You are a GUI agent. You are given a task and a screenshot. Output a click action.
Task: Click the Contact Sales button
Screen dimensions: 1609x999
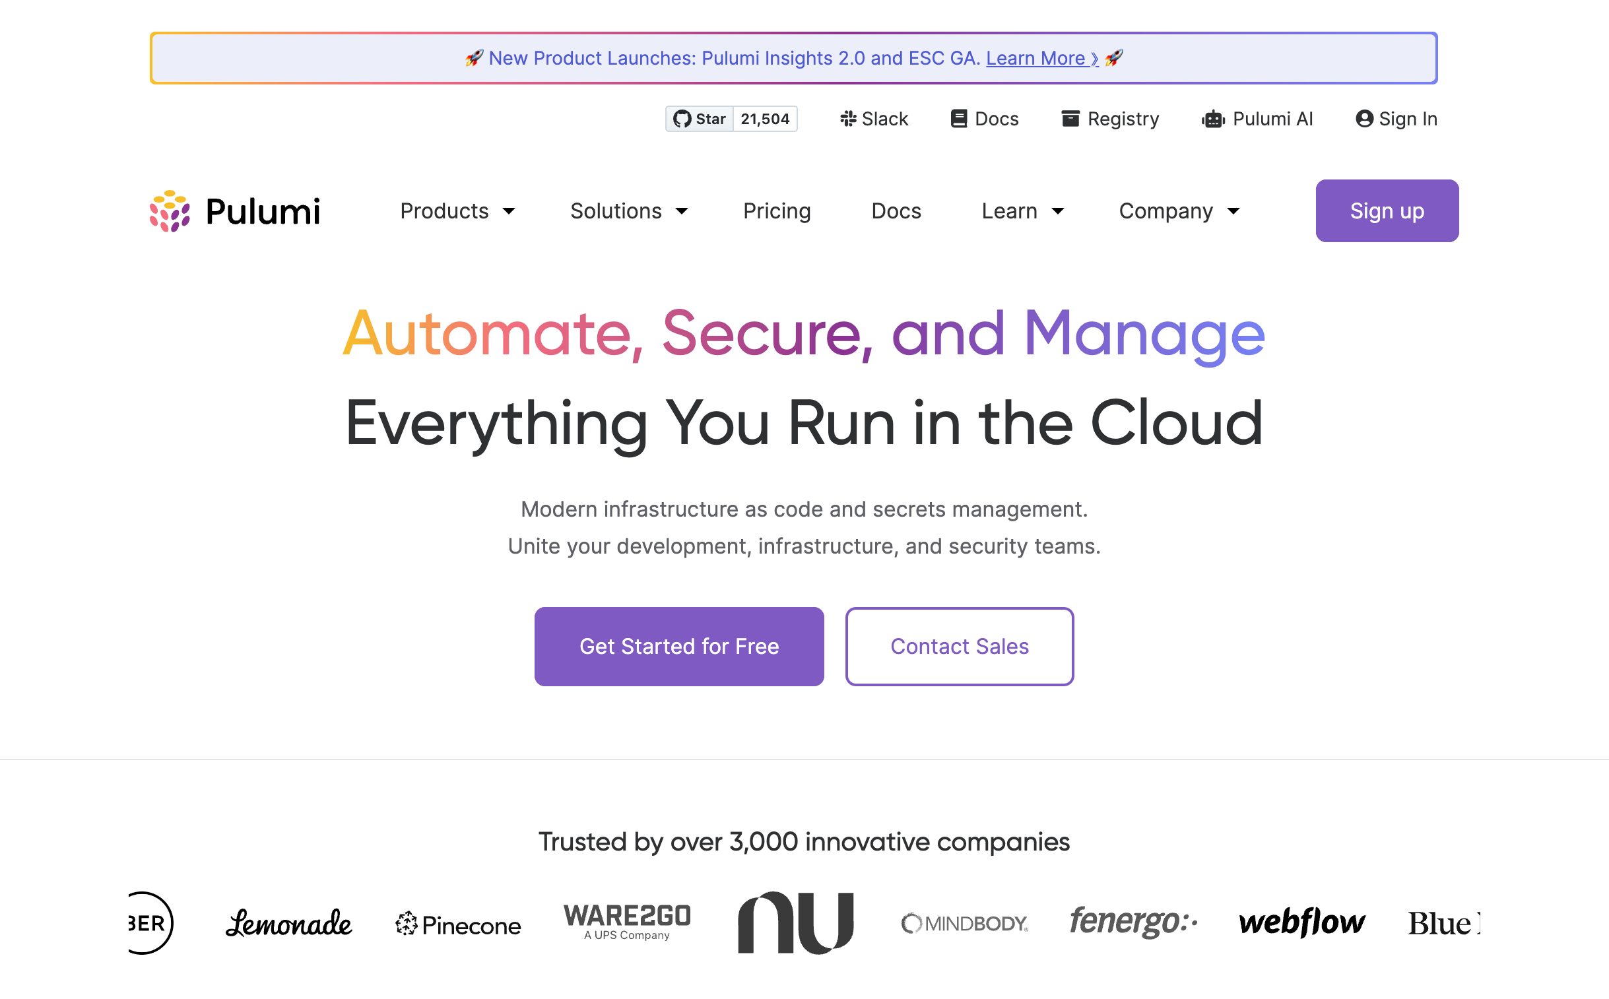coord(960,647)
